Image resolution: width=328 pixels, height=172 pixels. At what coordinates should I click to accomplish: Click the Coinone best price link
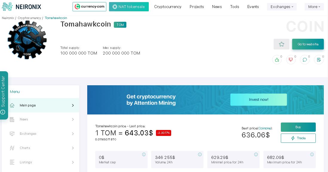(x=265, y=128)
